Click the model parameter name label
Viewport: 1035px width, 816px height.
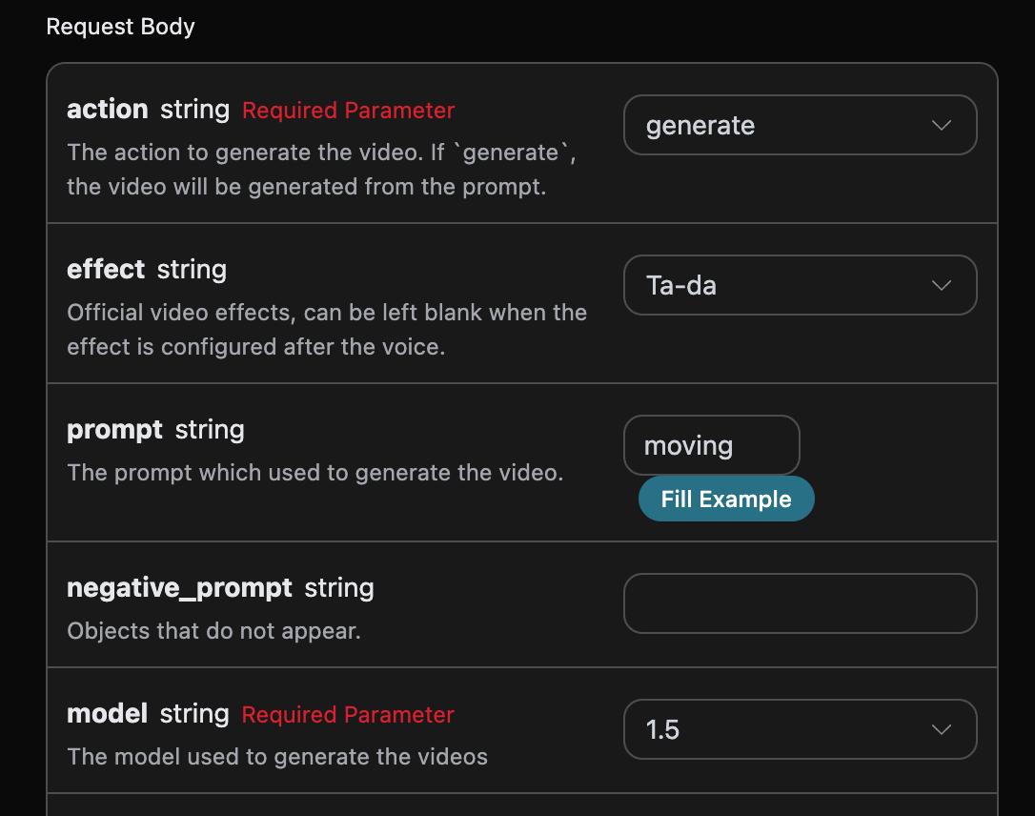107,714
